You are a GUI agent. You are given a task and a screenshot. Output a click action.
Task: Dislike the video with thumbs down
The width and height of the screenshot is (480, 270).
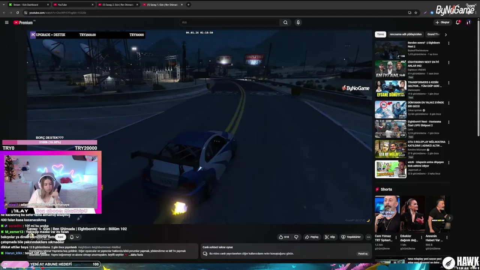(296, 237)
